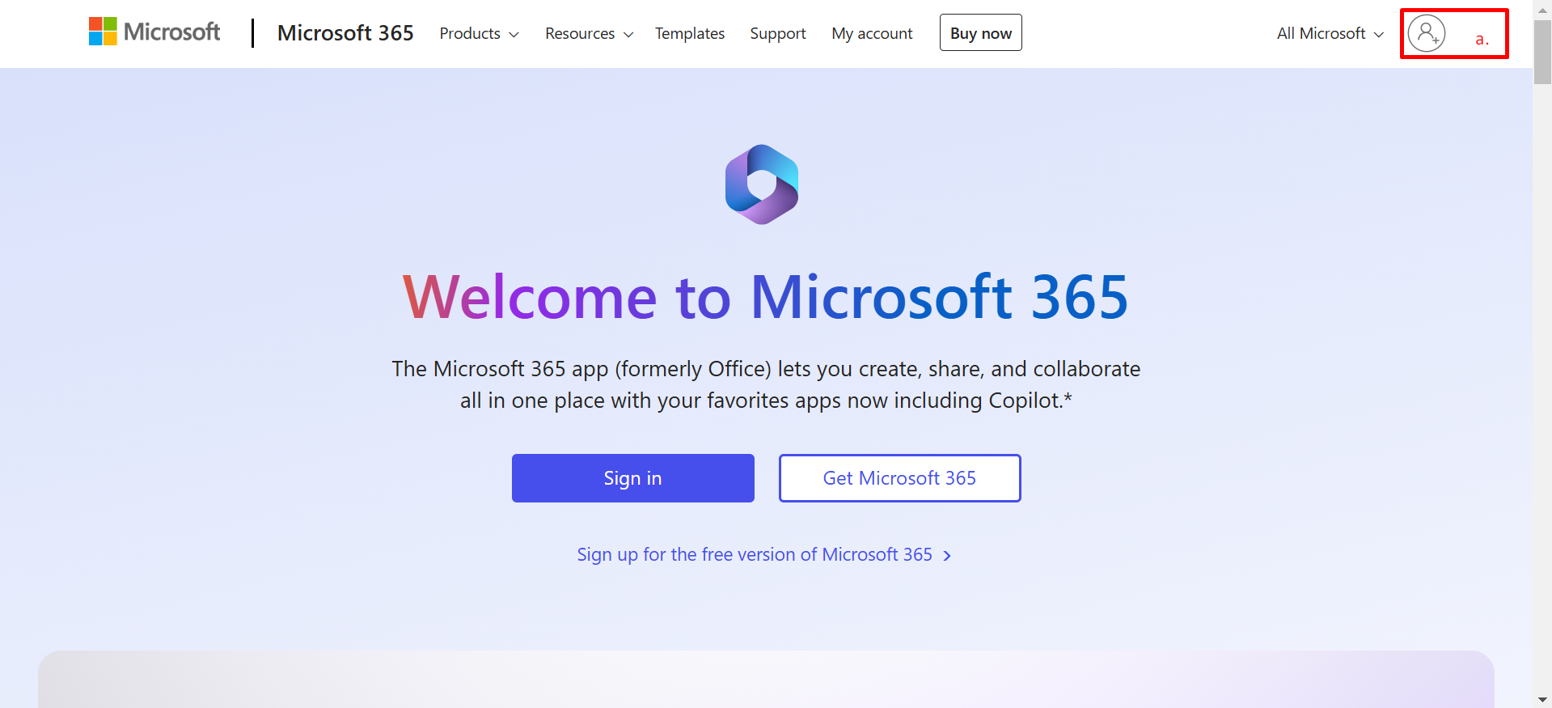Viewport: 1552px width, 708px height.
Task: Click the Get Microsoft 365 button
Action: click(x=900, y=478)
